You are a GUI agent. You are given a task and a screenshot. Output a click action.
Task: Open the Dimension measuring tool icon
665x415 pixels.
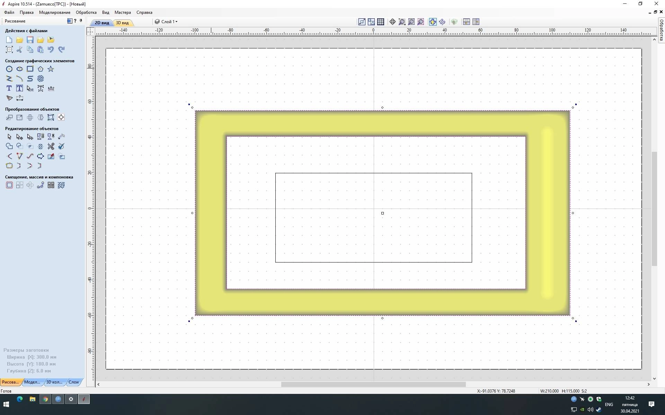click(x=19, y=98)
